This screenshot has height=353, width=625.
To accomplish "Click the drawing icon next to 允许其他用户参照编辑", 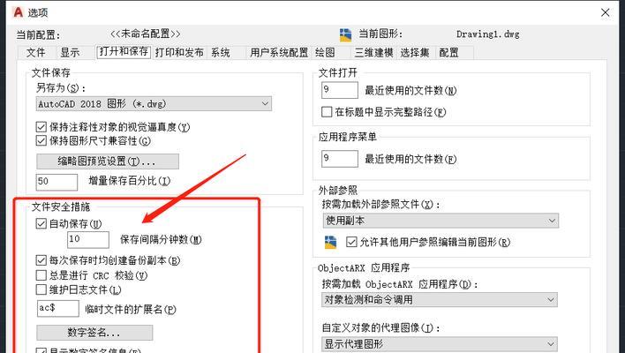I will pyautogui.click(x=330, y=242).
